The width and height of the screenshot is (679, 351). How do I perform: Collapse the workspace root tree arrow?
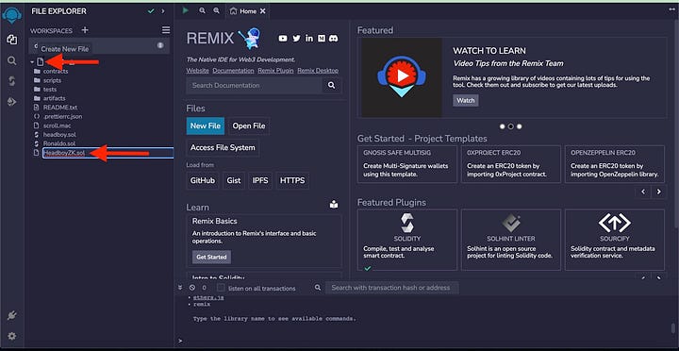pos(32,62)
